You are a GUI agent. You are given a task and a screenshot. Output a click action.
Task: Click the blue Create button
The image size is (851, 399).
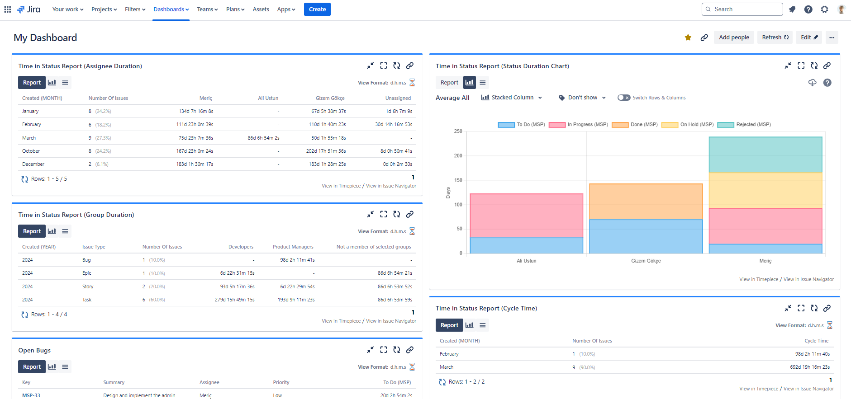tap(317, 9)
